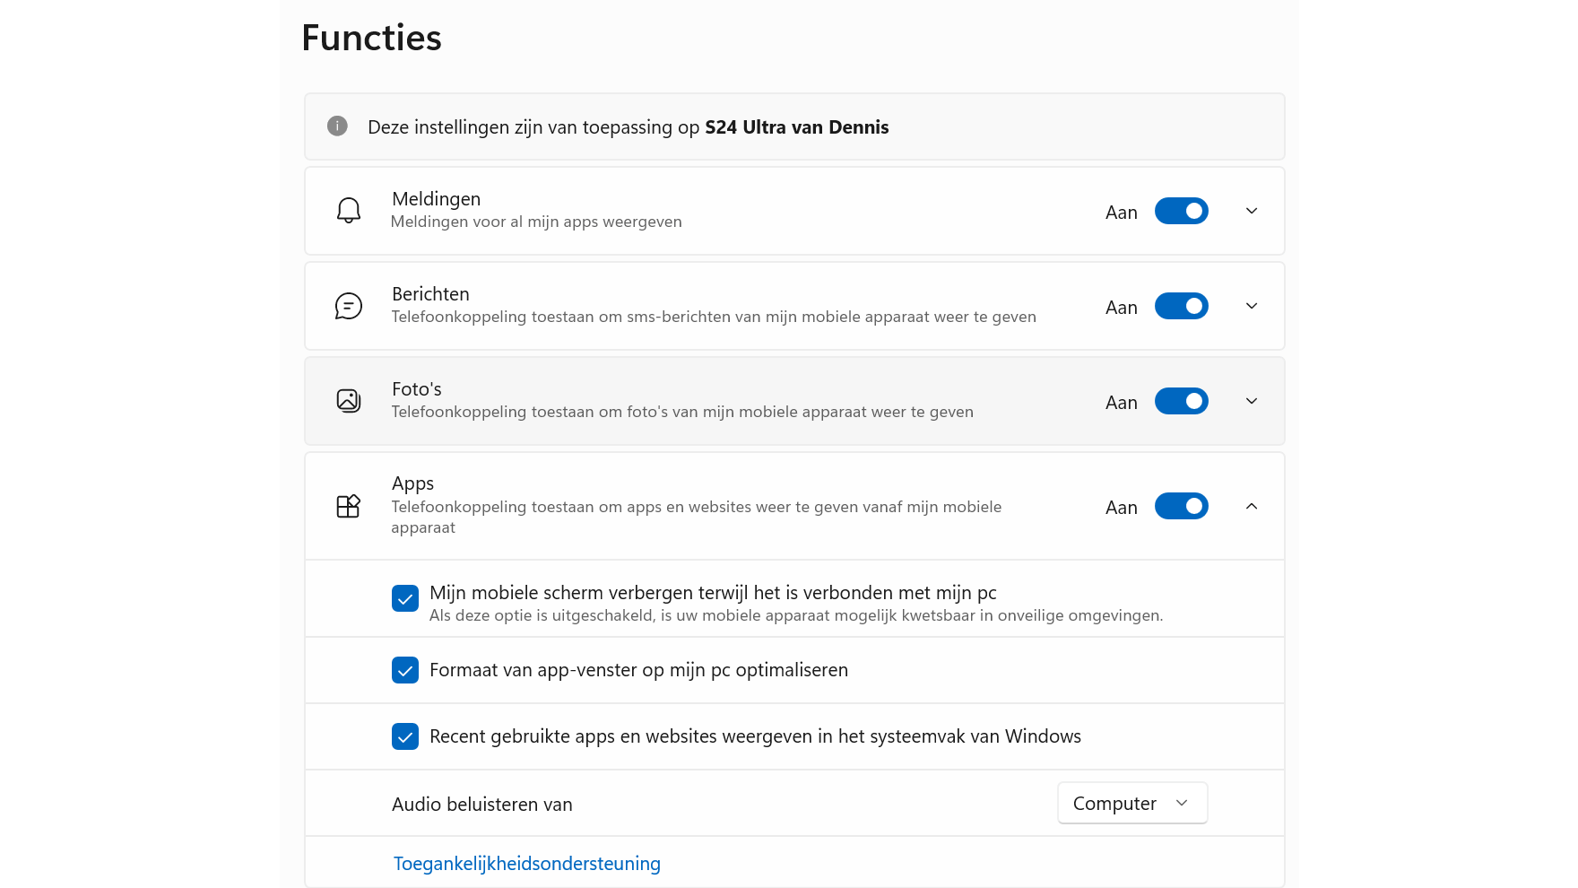Turn off the Apps toggle
The width and height of the screenshot is (1578, 888).
[x=1181, y=506]
